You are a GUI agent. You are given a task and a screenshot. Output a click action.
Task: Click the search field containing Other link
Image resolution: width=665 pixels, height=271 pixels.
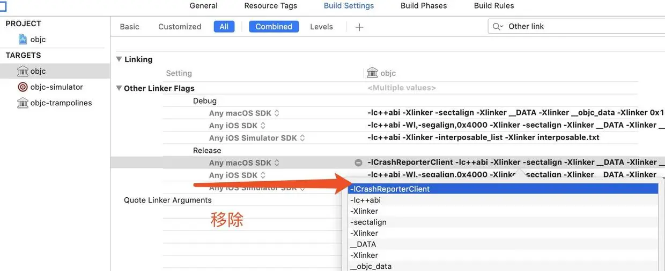point(577,26)
